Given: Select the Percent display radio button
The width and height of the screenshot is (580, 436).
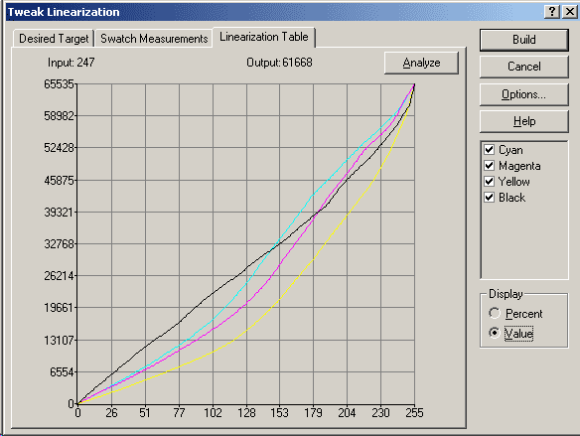Looking at the screenshot, I should tap(495, 313).
